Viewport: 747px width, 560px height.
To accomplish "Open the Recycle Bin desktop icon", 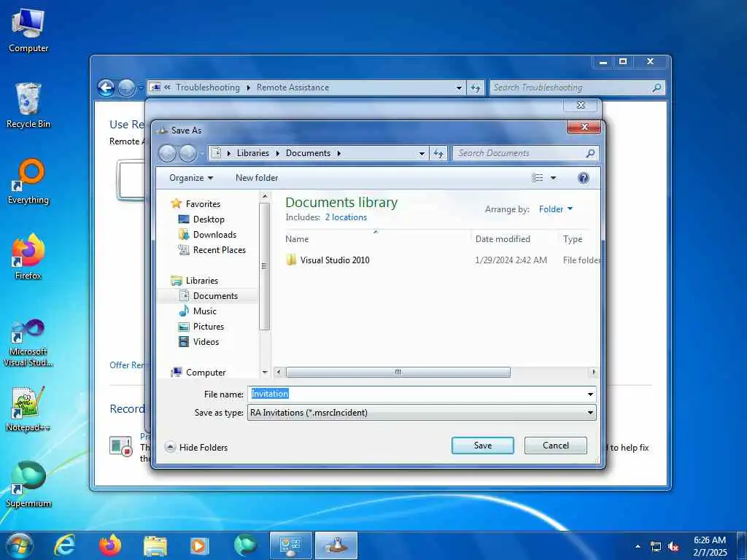I will [28, 105].
